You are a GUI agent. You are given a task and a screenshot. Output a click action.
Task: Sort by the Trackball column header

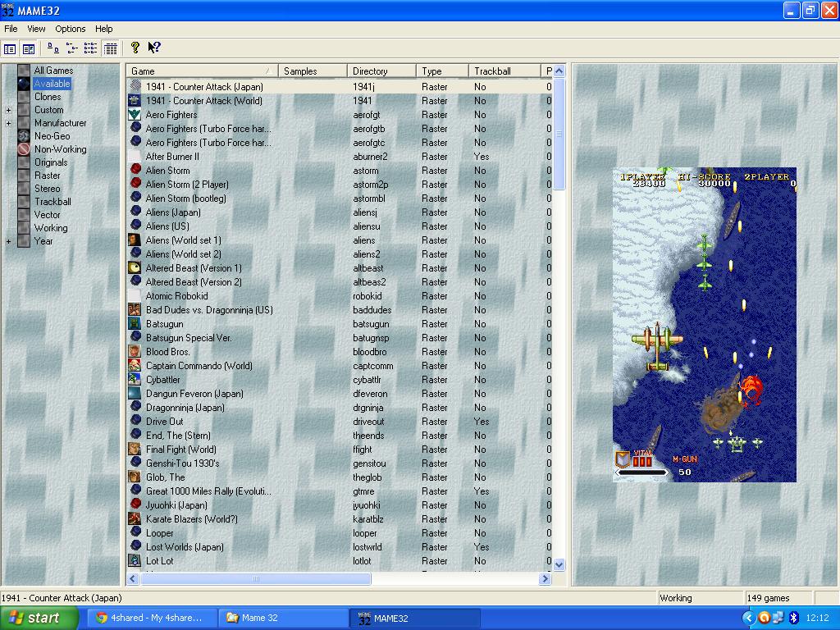click(x=504, y=71)
